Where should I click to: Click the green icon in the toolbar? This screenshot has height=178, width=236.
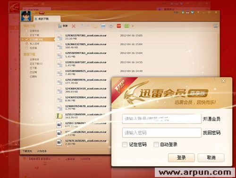pos(126,26)
